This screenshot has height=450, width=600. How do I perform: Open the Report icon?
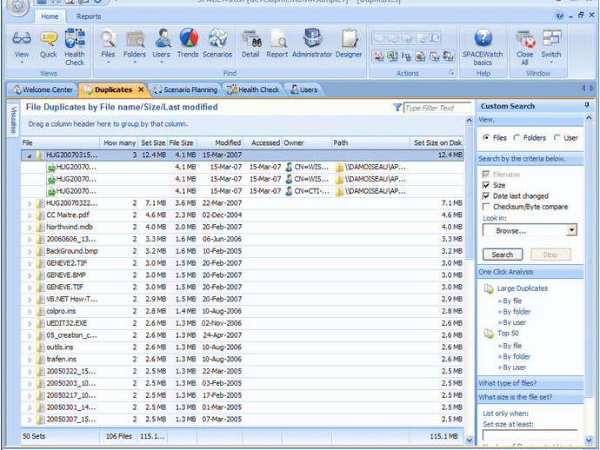pyautogui.click(x=277, y=38)
